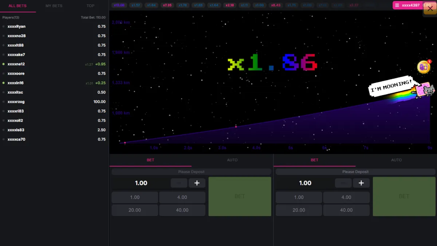Image resolution: width=437 pixels, height=246 pixels.
Task: Open the x1.11 round history chip
Action: point(245,5)
